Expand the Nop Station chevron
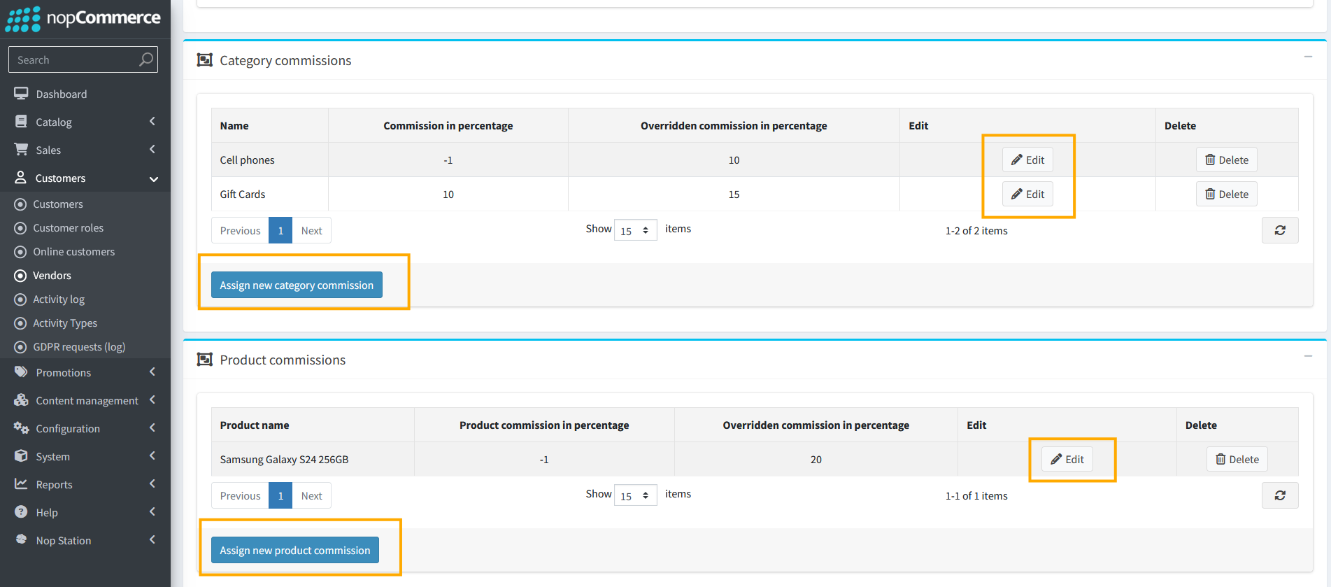This screenshot has width=1331, height=587. pyautogui.click(x=152, y=540)
